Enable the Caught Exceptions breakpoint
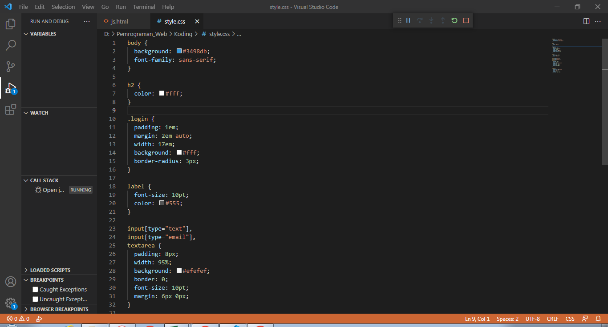Image resolution: width=608 pixels, height=327 pixels. point(35,289)
